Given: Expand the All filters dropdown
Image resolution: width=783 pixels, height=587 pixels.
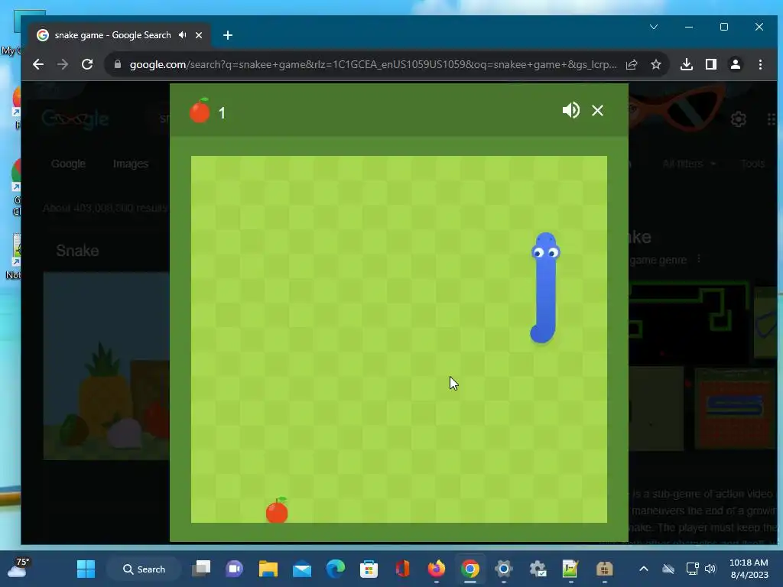Looking at the screenshot, I should tap(689, 164).
